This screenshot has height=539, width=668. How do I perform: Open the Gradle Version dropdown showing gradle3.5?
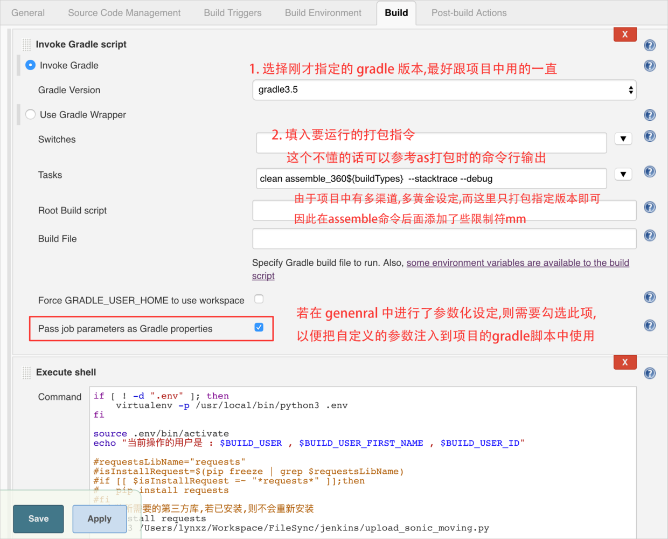tap(444, 90)
